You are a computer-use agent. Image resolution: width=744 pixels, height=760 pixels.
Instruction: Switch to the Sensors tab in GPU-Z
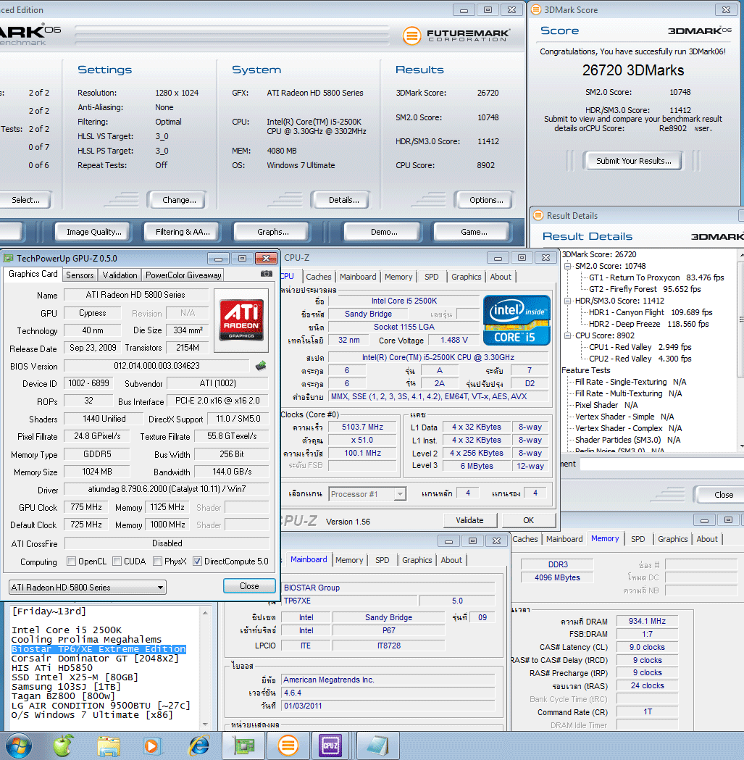pos(80,275)
